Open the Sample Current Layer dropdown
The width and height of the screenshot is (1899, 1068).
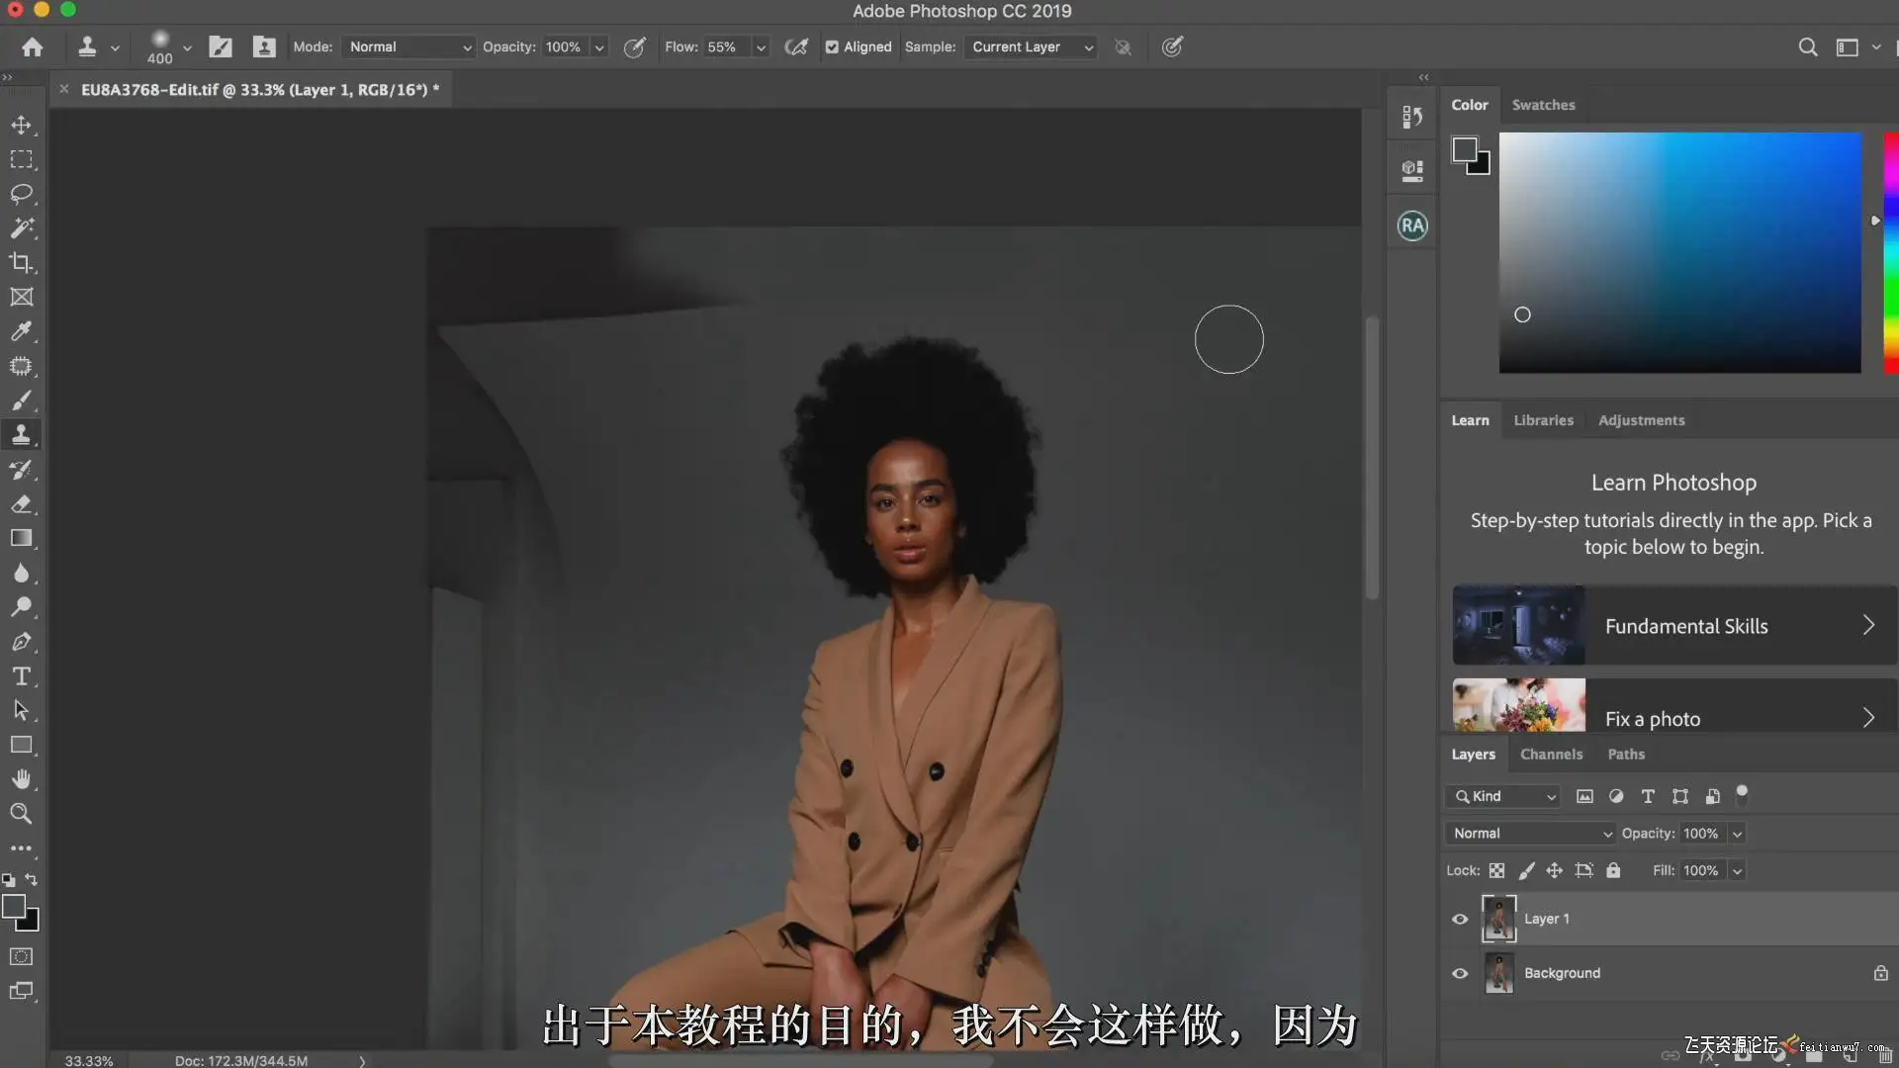point(1032,46)
